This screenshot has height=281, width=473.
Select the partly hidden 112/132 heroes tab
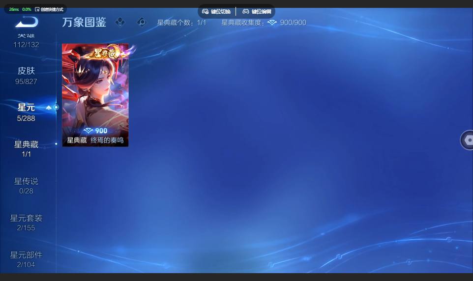[26, 41]
